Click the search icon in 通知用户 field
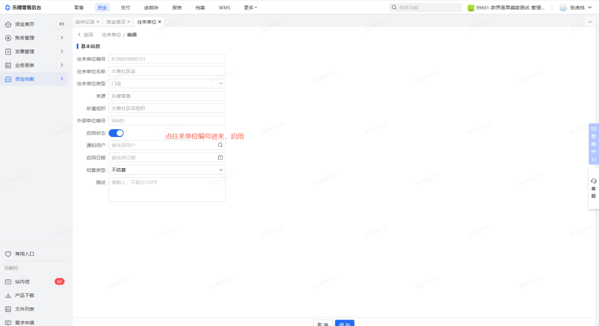The height and width of the screenshot is (326, 599). tap(220, 145)
